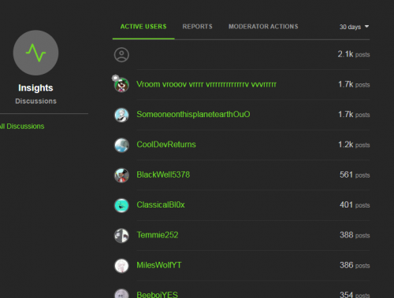Click the 388 posts count
394x298 pixels.
point(355,235)
